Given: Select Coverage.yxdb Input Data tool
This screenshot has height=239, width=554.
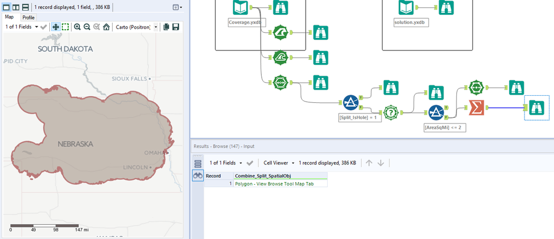Looking at the screenshot, I should tap(241, 7).
